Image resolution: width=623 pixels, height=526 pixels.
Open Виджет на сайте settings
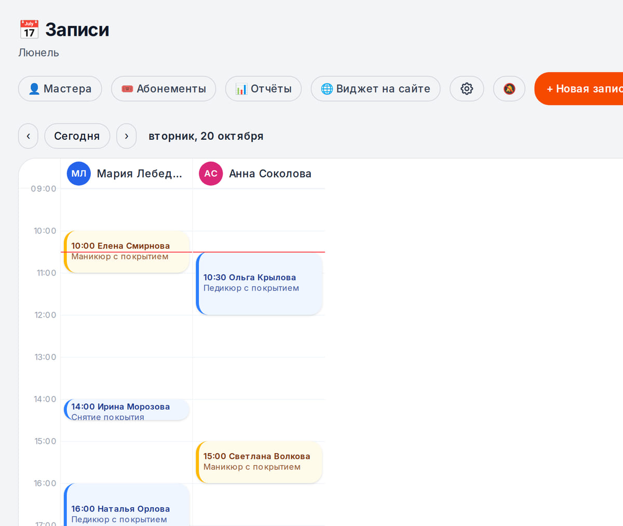375,89
